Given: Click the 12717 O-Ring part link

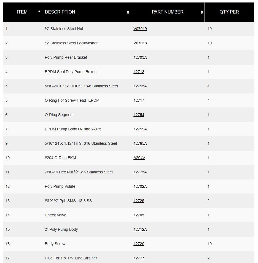Looking at the screenshot, I should (139, 100).
